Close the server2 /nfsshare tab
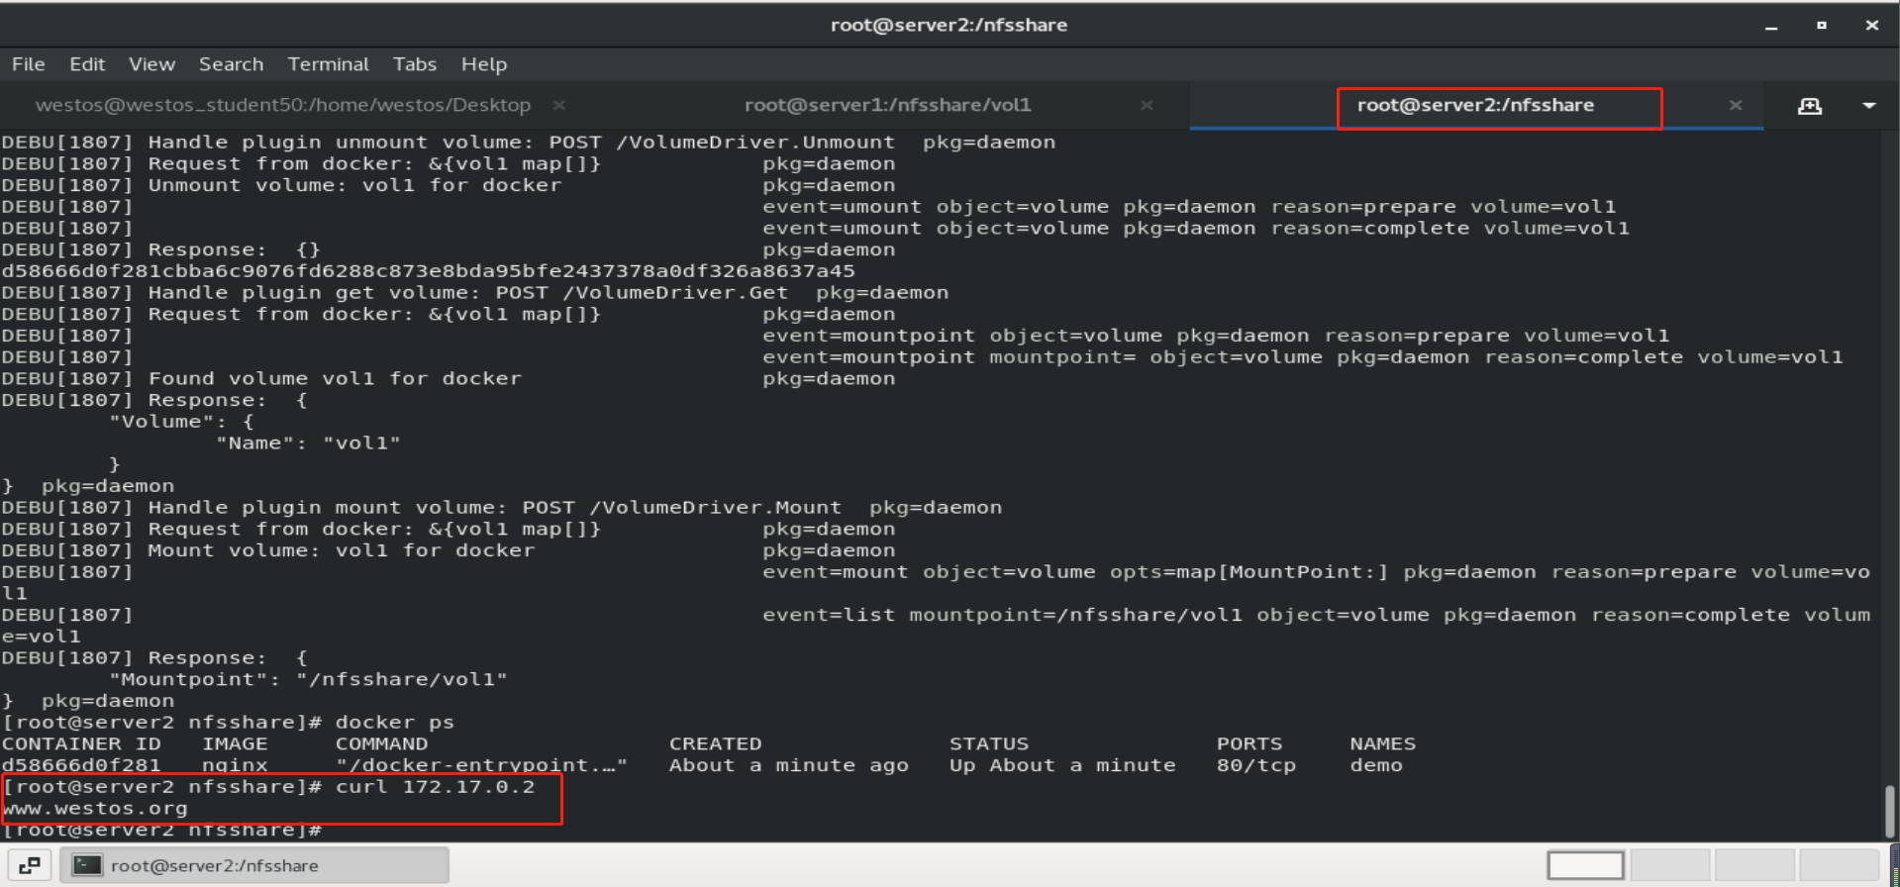 click(x=1736, y=105)
